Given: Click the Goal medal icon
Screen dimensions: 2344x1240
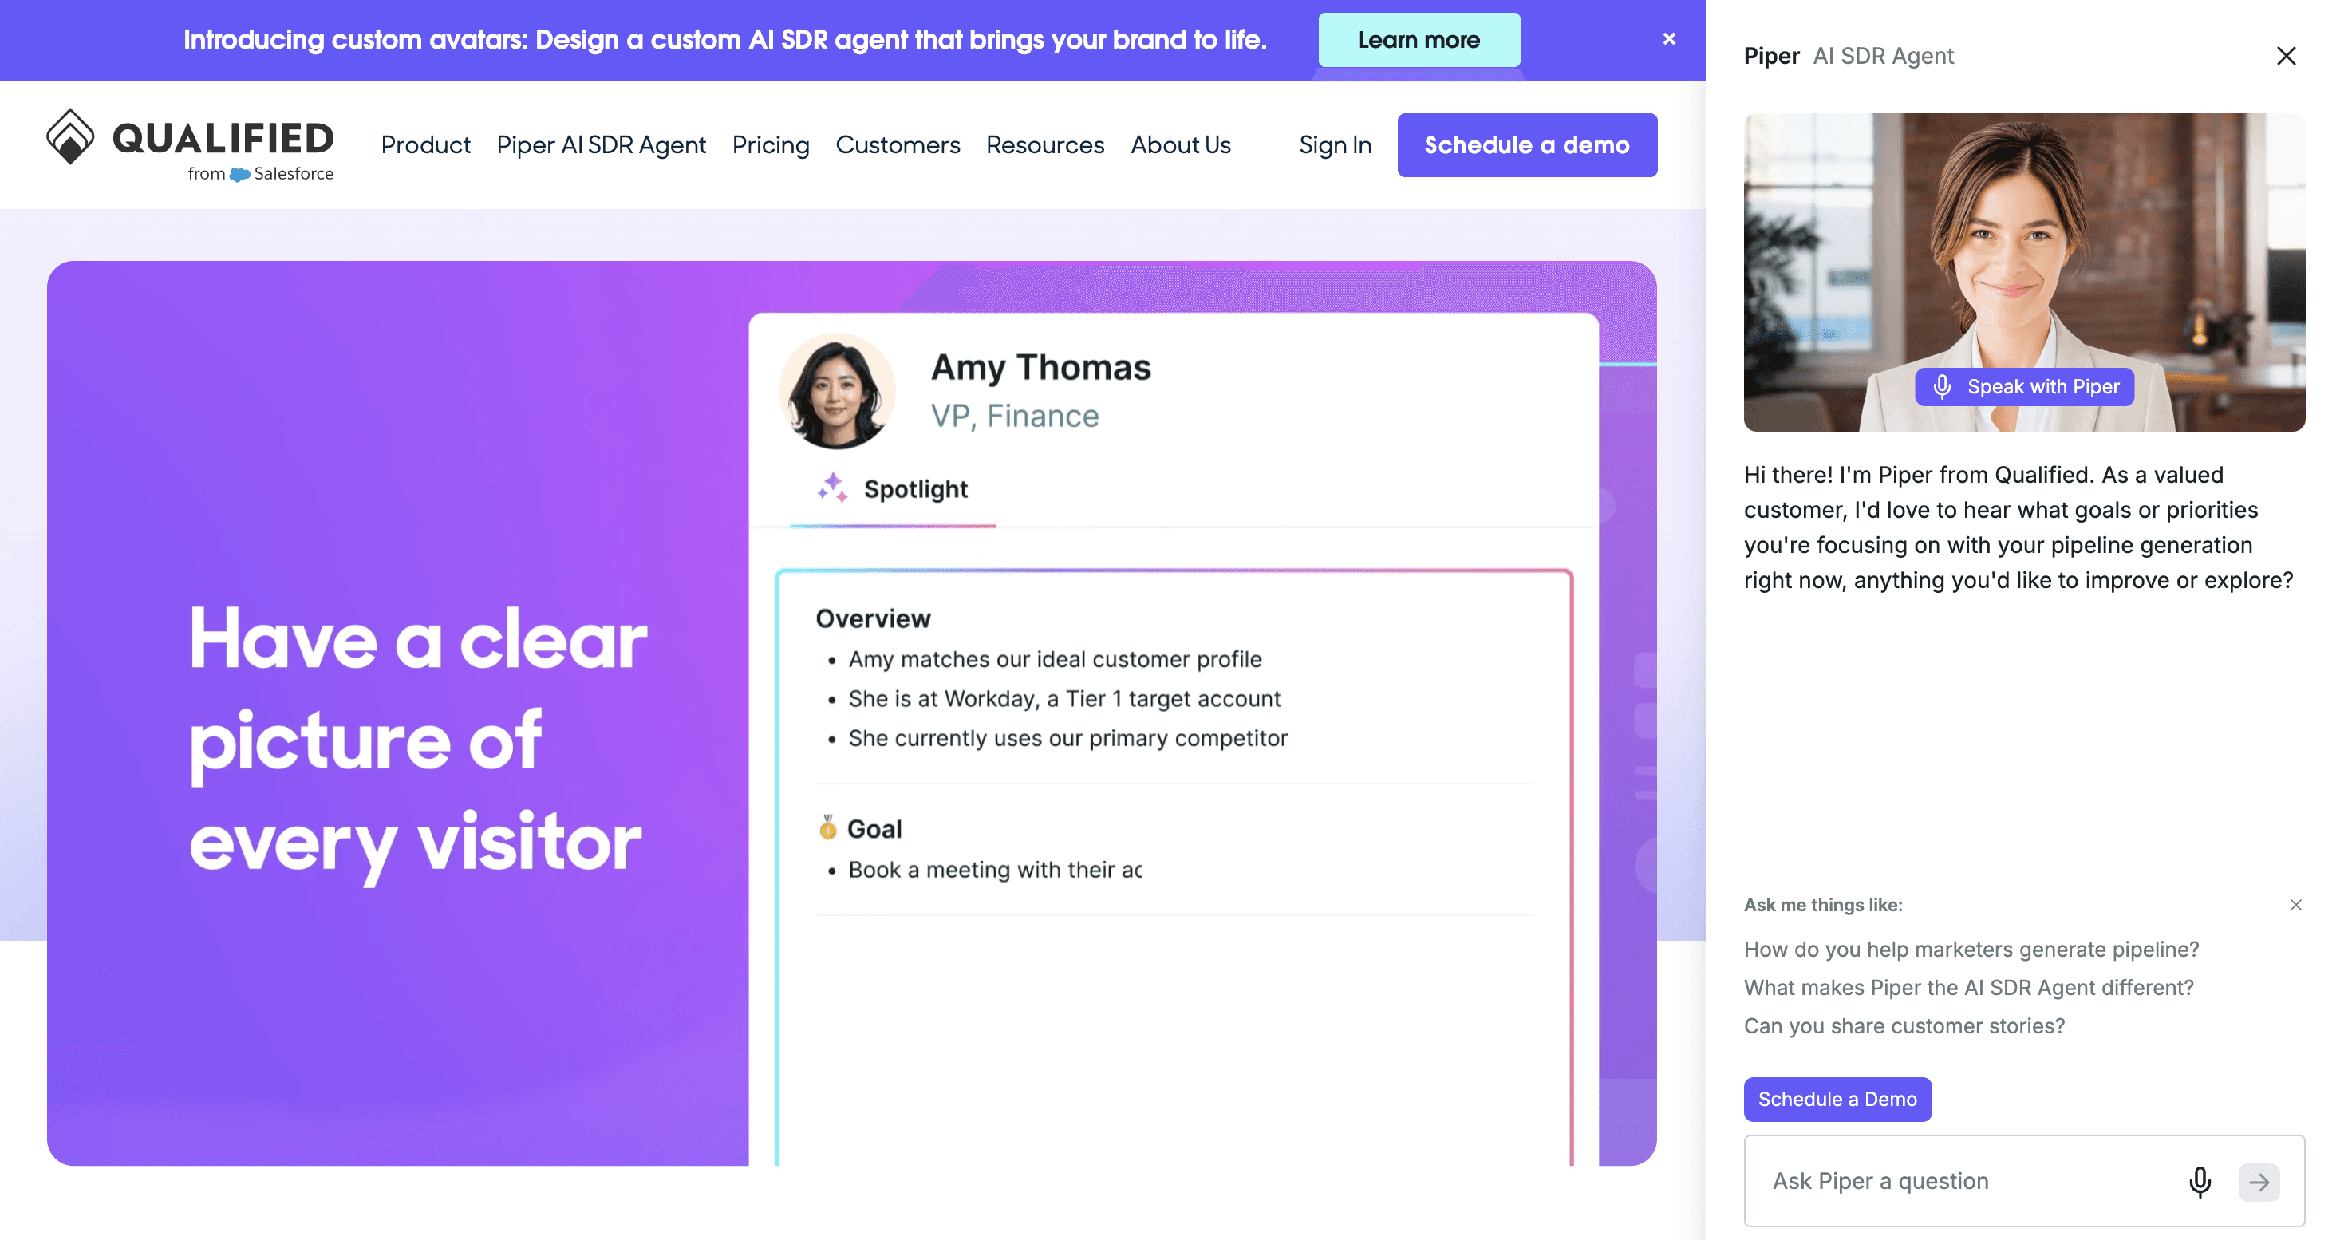Looking at the screenshot, I should [827, 827].
